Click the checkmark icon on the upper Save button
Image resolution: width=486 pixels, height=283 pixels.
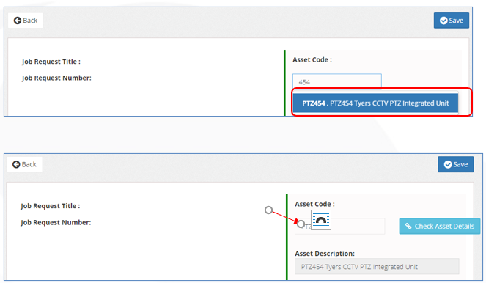[x=443, y=21]
